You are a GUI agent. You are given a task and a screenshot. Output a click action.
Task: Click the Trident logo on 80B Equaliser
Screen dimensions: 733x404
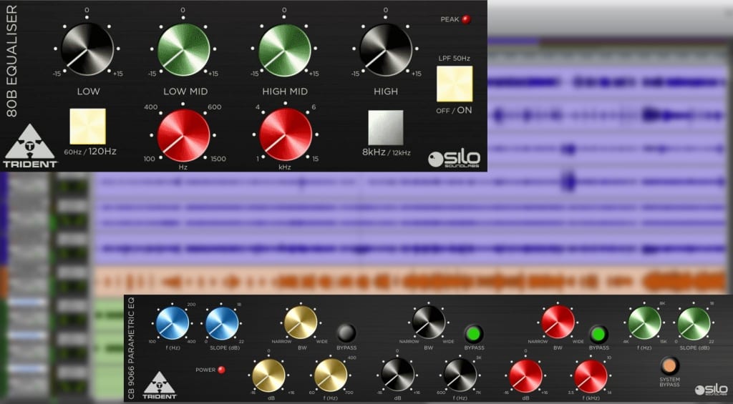click(30, 146)
